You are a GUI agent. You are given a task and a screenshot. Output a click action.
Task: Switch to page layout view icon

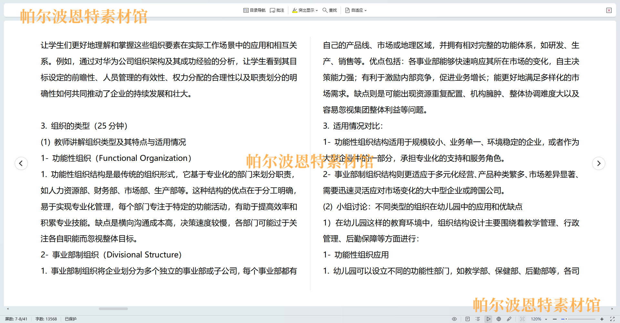coord(468,319)
